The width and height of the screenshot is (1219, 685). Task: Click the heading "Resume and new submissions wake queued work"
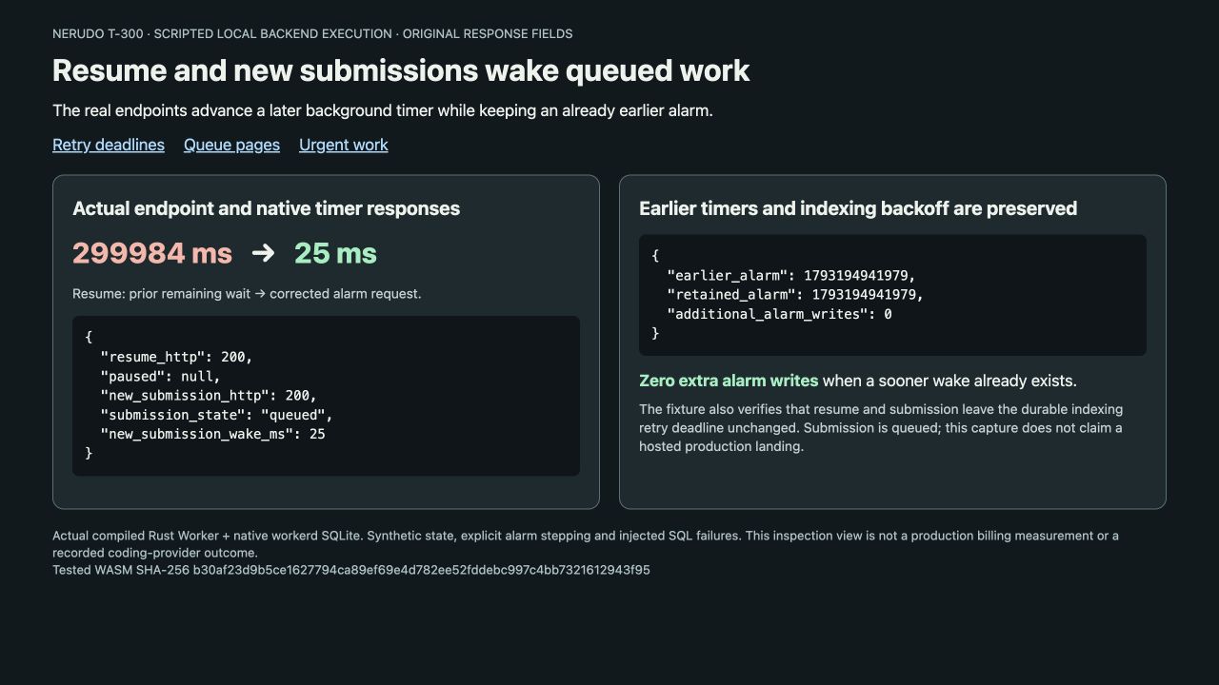click(401, 70)
